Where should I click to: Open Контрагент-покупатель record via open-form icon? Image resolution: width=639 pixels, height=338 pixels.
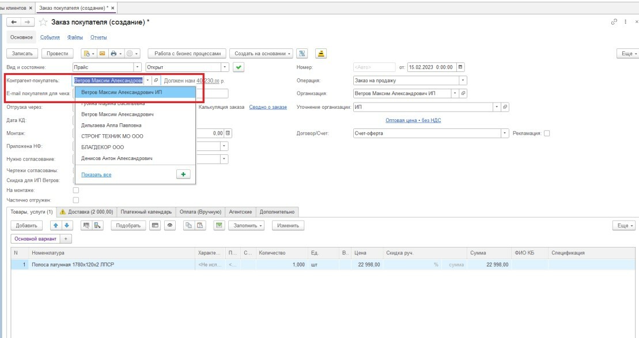click(x=156, y=80)
